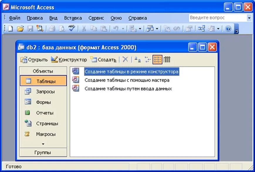Image resolution: width=255 pixels, height=172 pixels.
Task: Open the Вид menu
Action: pyautogui.click(x=53, y=18)
